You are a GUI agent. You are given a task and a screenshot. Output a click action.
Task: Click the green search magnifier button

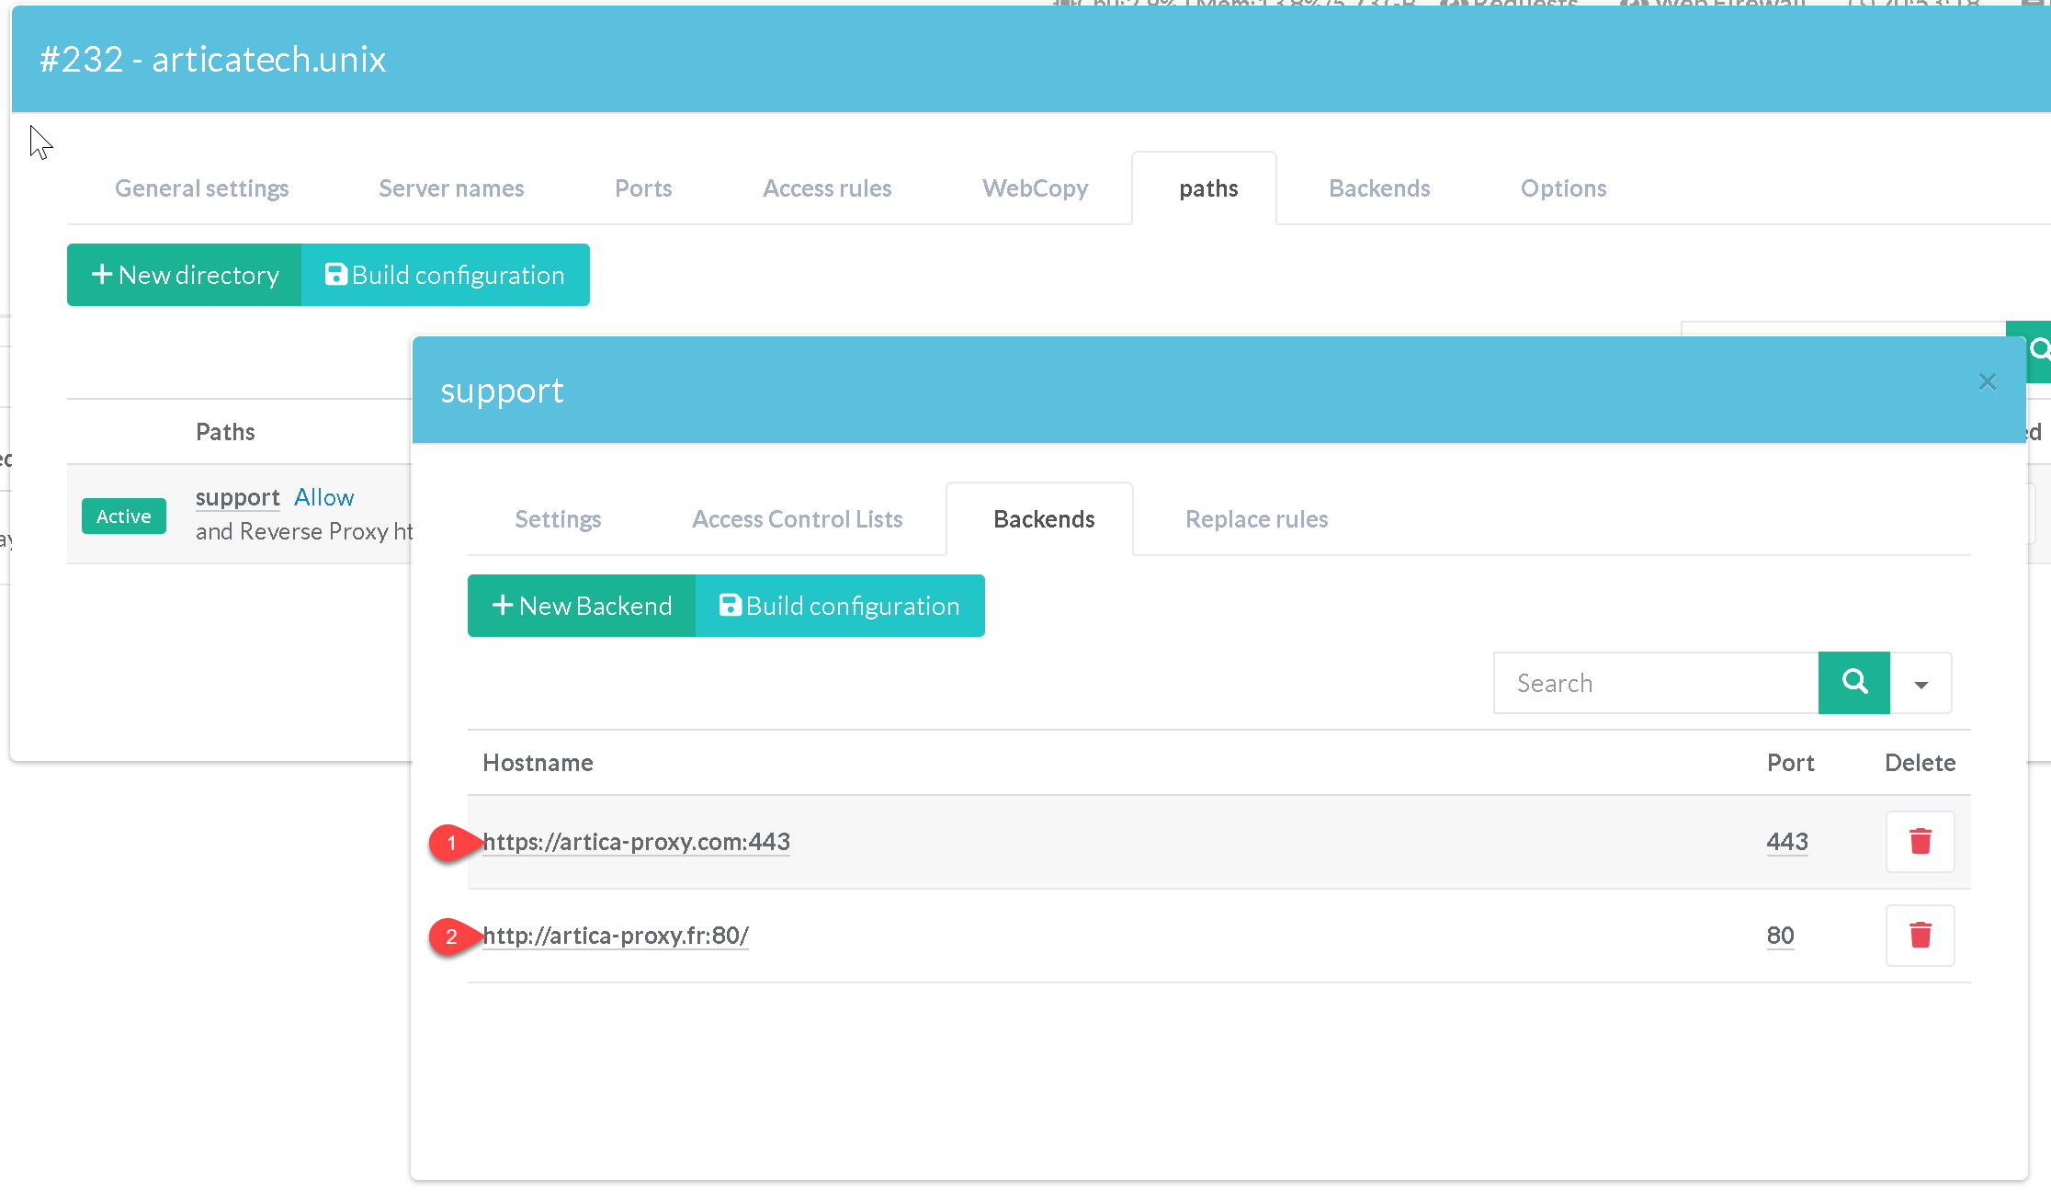tap(1853, 682)
